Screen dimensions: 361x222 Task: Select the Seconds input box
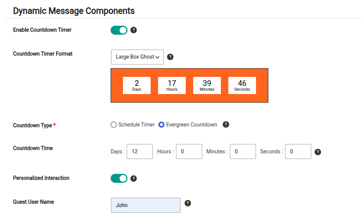298,151
